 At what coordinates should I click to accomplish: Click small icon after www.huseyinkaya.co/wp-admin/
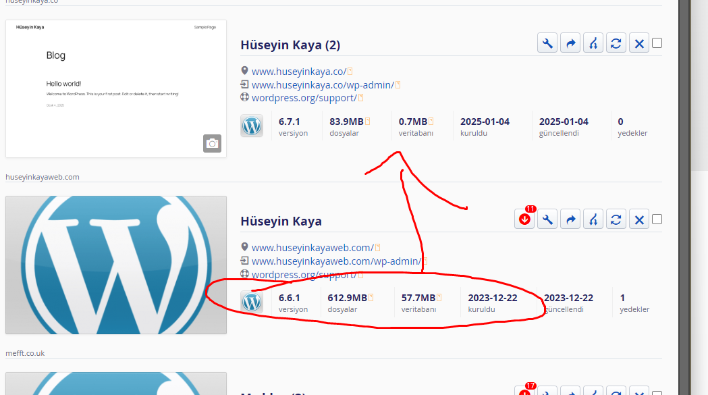pos(398,85)
